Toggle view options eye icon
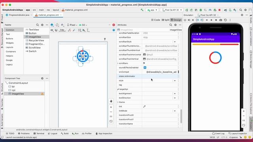This screenshot has width=253, height=142. [x=52, y=30]
